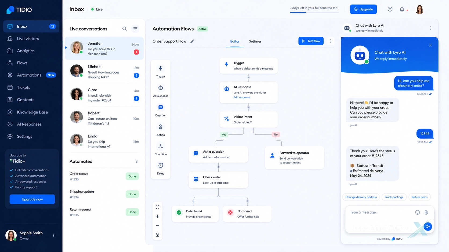Click Return items quick reply
449x252 pixels.
tap(419, 197)
